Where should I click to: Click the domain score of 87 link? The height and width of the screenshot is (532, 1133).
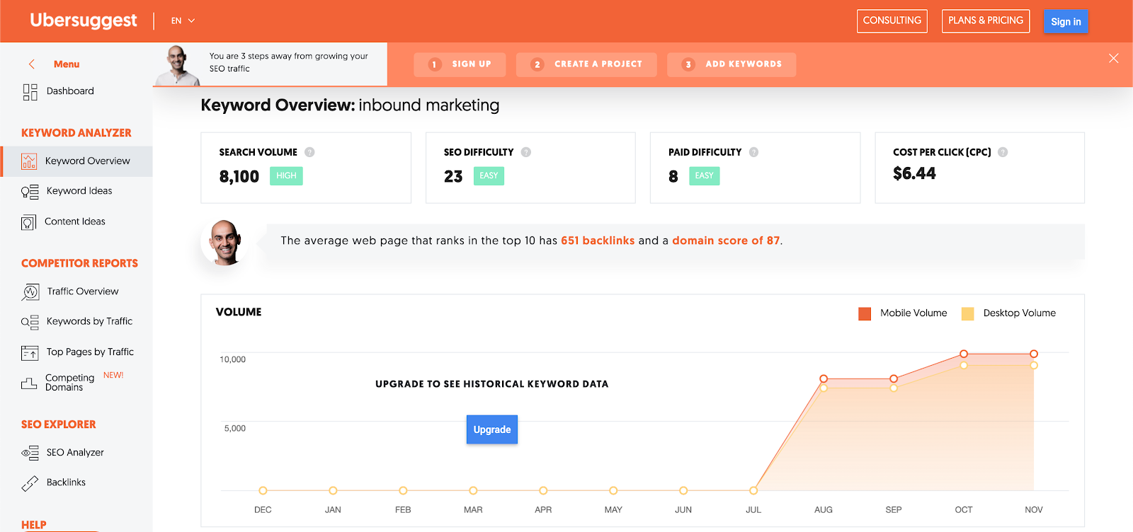coord(726,241)
